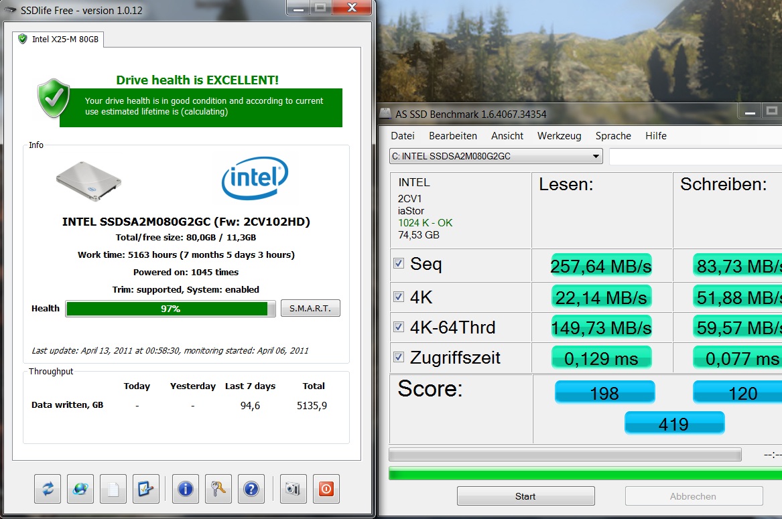Click the 4K read result 22,14 MB/s
The image size is (782, 519).
click(x=601, y=297)
